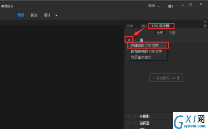Choose 创建新的 CSS 文件
Image resolution: width=208 pixels, height=129 pixels.
(x=147, y=45)
